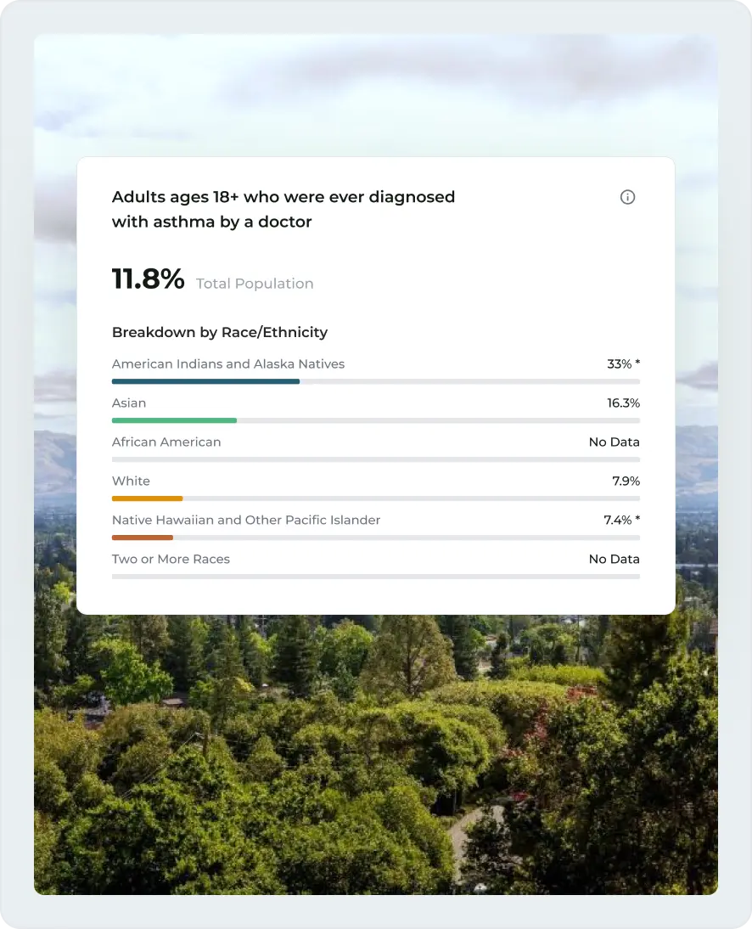752x929 pixels.
Task: Click the 7.4% * value
Action: coord(622,521)
